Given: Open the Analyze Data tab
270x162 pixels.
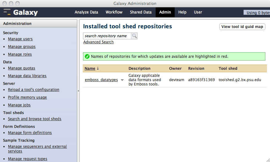Looking at the screenshot, I should pos(86,12).
